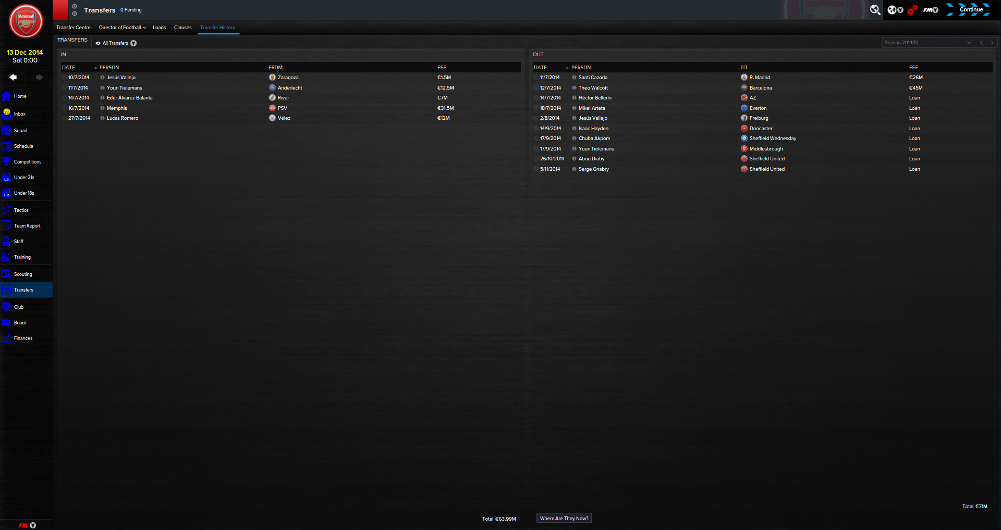Image resolution: width=1001 pixels, height=530 pixels.
Task: Open the Finances screen
Action: (x=26, y=338)
